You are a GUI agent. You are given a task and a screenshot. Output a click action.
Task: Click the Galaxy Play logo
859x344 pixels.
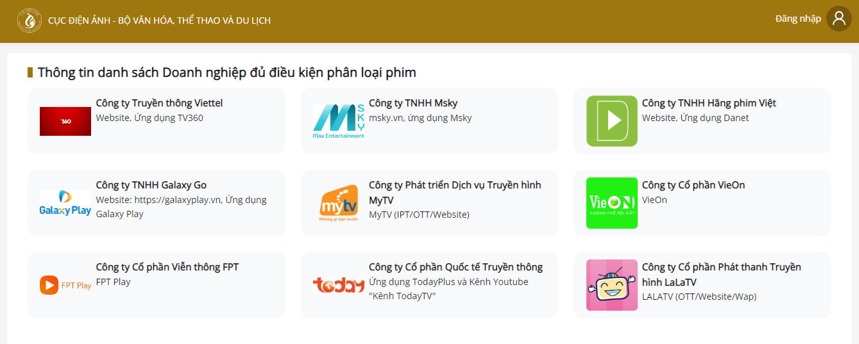(65, 203)
